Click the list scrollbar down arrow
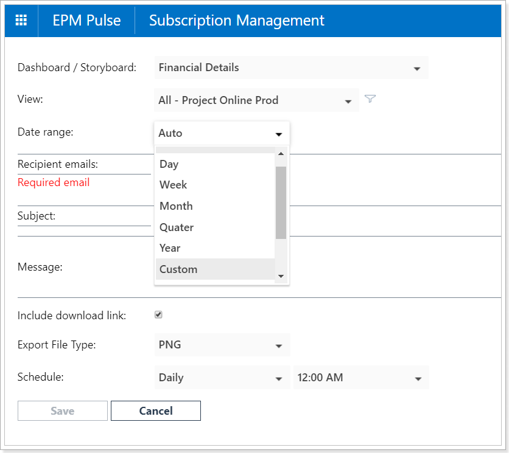509x453 pixels. tap(281, 276)
